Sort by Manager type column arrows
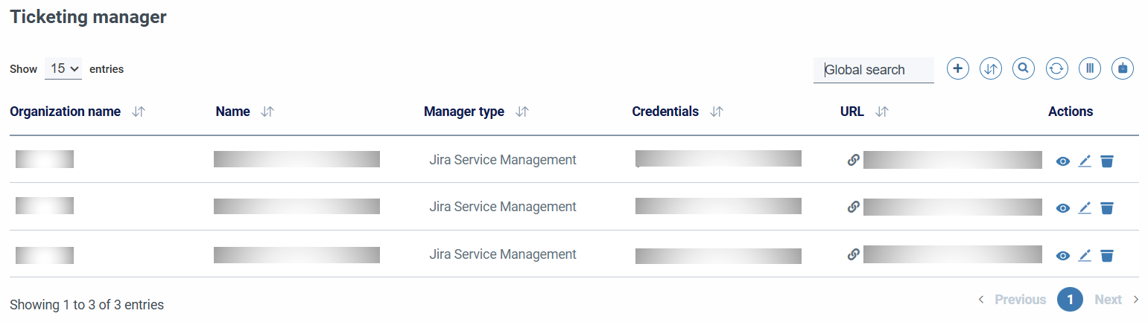 [522, 112]
